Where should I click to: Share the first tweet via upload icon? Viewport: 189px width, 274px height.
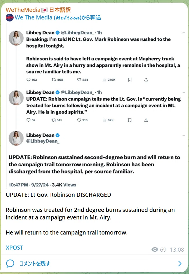pos(146,80)
